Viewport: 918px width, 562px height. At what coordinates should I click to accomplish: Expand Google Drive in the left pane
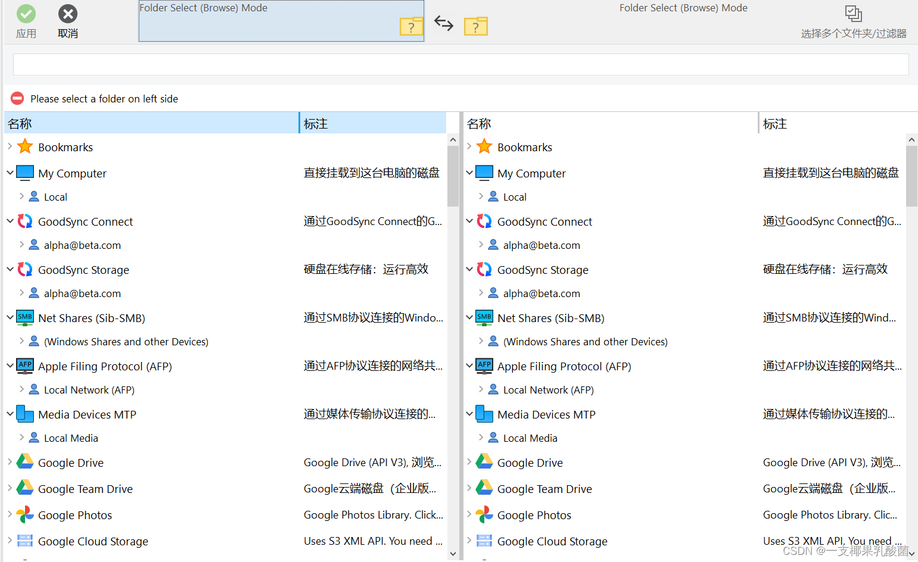click(x=10, y=462)
